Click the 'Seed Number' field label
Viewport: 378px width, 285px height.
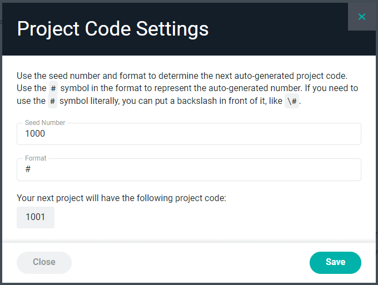(x=45, y=123)
